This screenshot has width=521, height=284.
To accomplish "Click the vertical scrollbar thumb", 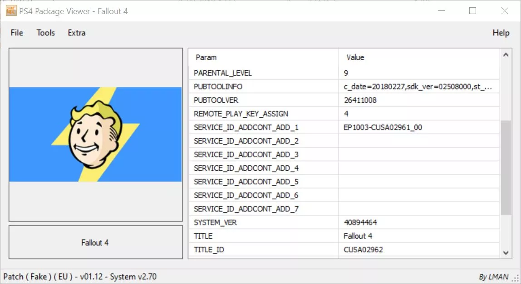I will coord(506,168).
